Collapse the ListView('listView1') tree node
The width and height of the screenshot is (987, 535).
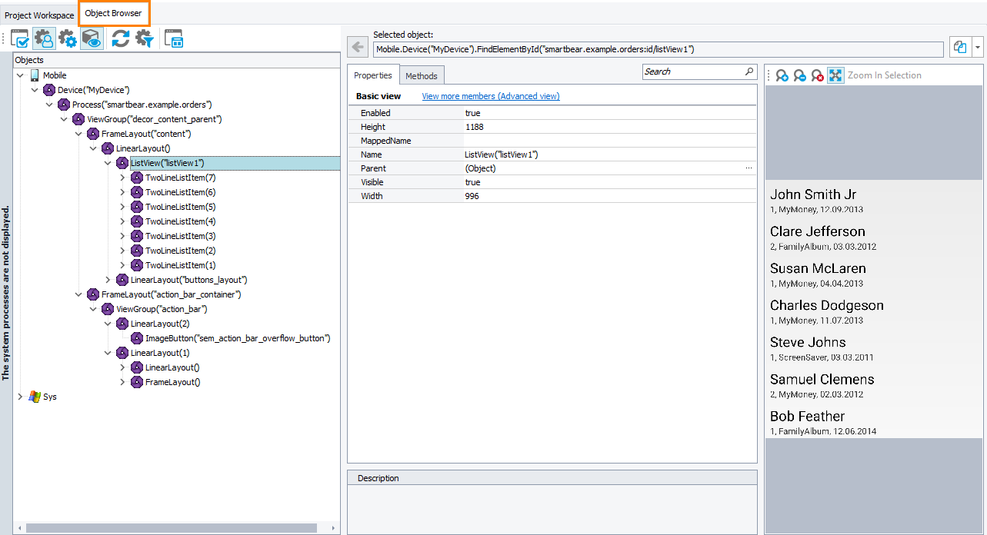pos(108,163)
